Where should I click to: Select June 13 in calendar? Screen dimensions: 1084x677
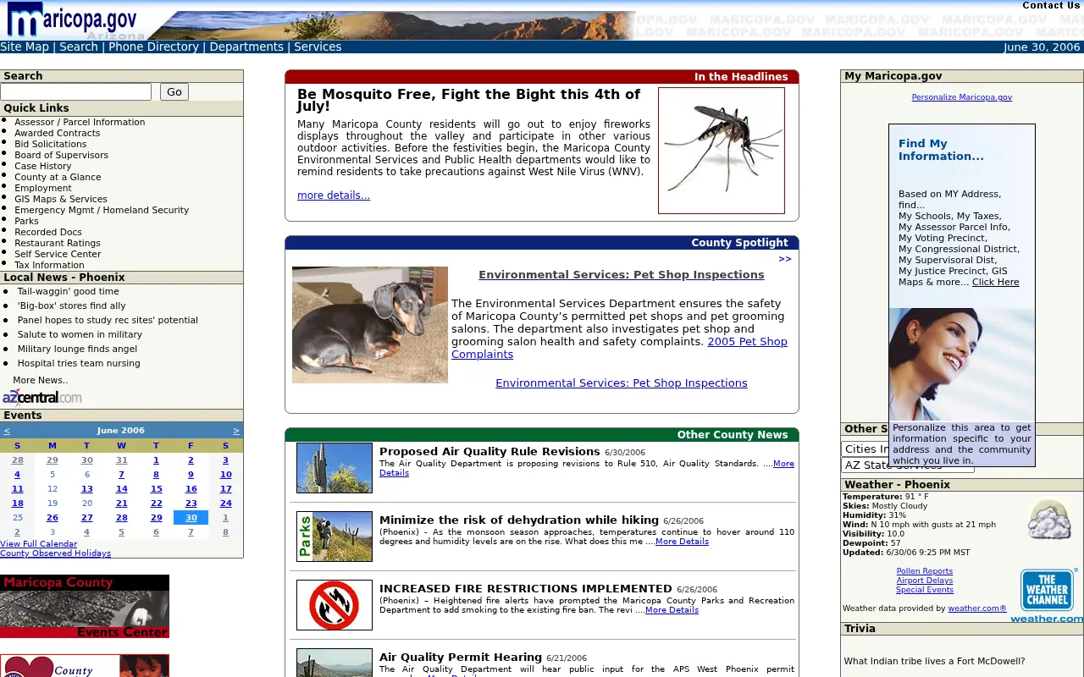coord(87,489)
